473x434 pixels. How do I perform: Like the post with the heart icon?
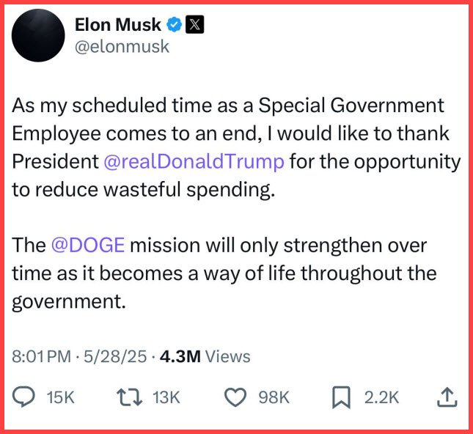coord(235,397)
